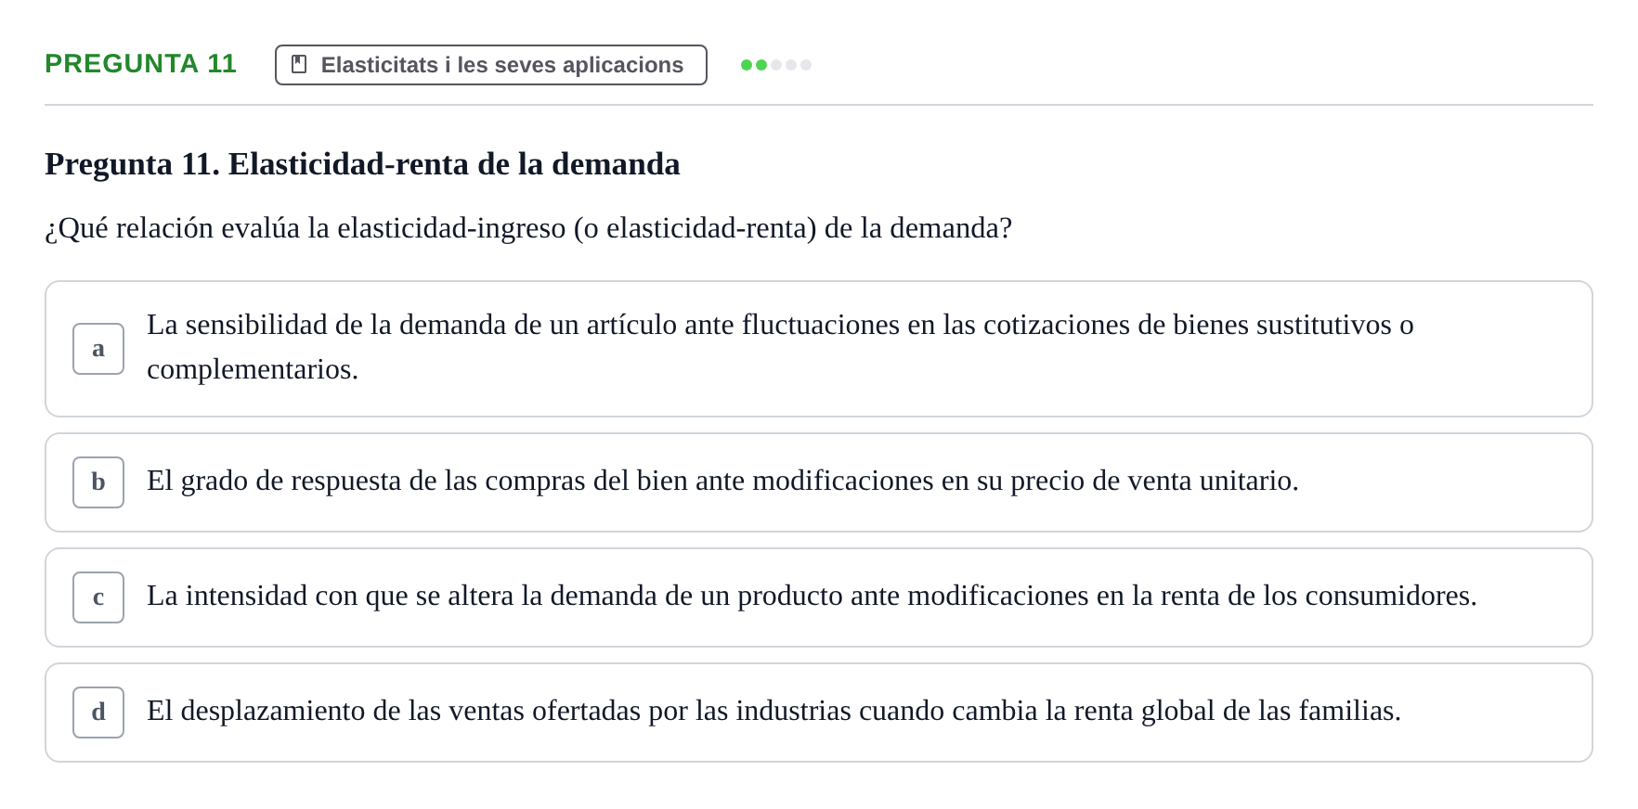This screenshot has width=1638, height=809.
Task: Select answer letter box 'c'
Action: [x=98, y=597]
